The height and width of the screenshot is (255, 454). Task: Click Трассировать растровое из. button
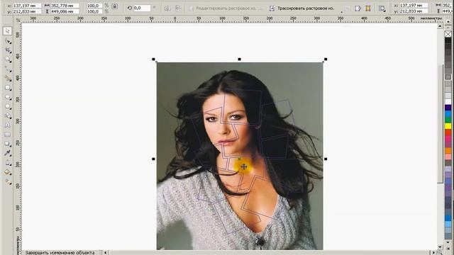pos(302,8)
